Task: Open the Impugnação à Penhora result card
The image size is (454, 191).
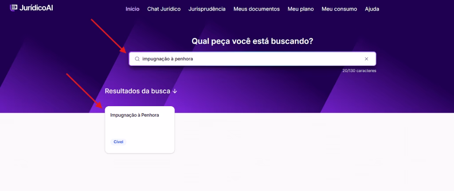Action: (140, 130)
